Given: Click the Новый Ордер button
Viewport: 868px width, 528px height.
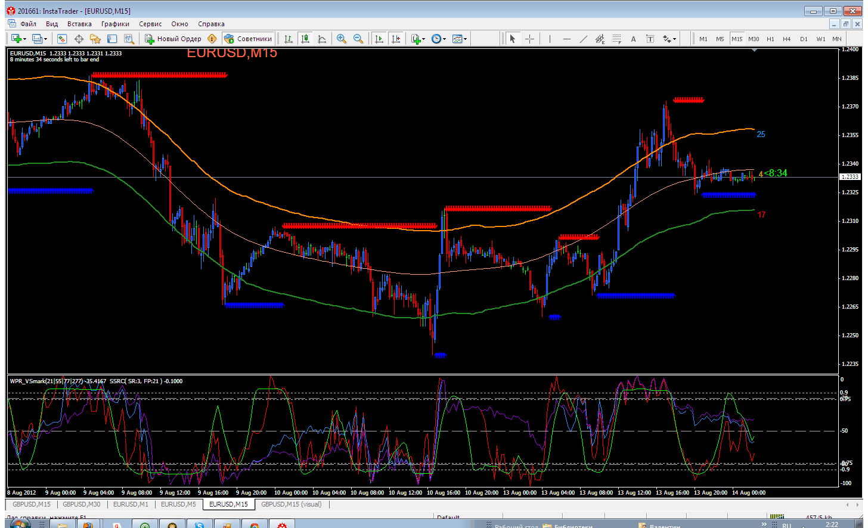Looking at the screenshot, I should (173, 39).
